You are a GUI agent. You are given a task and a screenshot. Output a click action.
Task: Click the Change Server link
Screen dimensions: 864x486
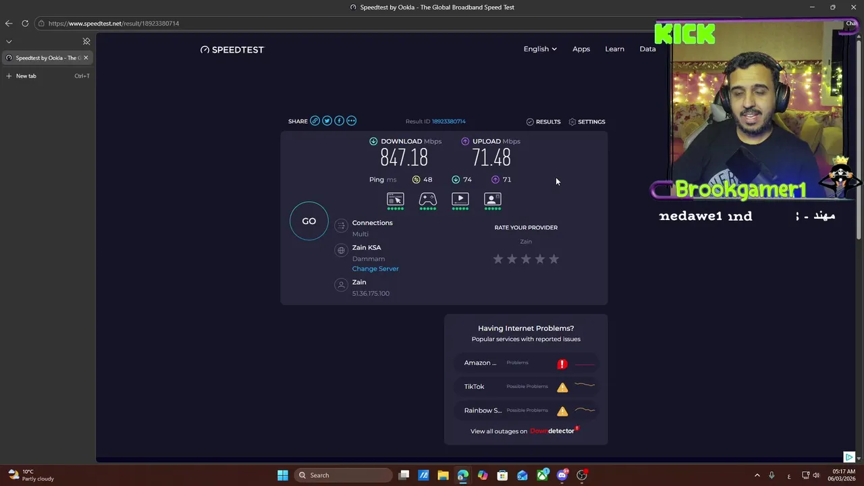[375, 269]
